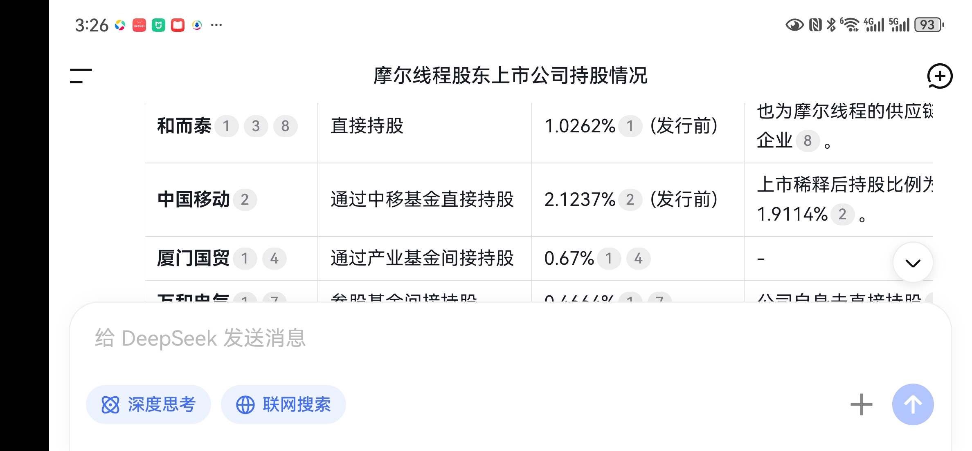Tap the send message arrow button
This screenshot has width=972, height=451.
(913, 404)
